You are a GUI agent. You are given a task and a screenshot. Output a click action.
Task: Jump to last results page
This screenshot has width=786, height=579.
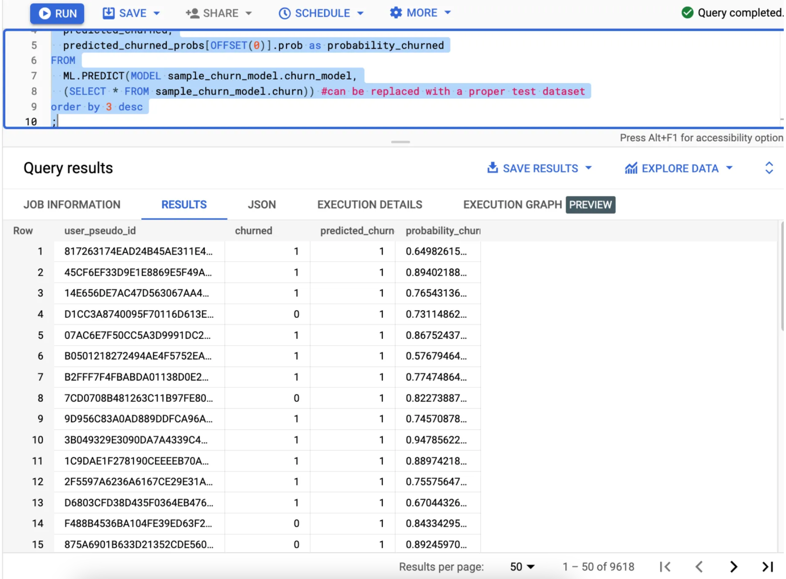(768, 567)
